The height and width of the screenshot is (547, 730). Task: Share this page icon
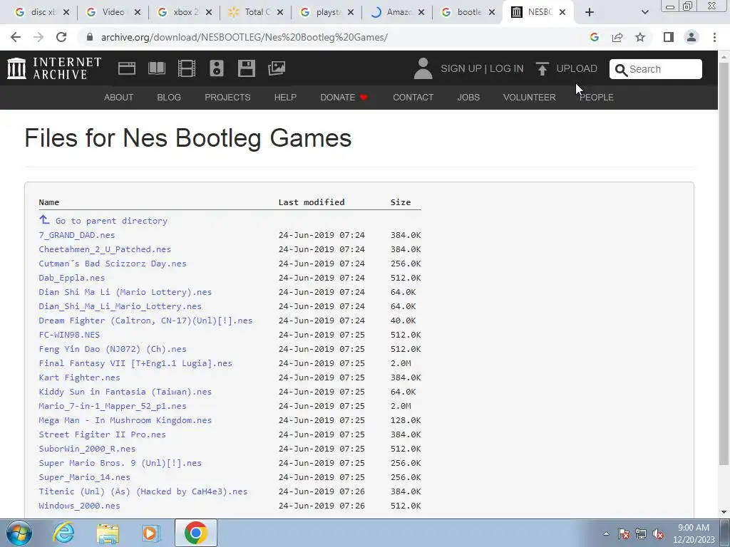click(617, 37)
